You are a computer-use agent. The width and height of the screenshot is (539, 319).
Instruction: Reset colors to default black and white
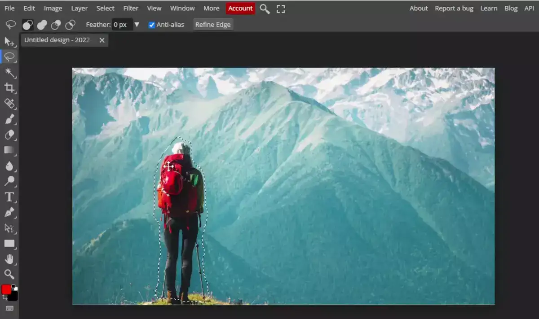coord(14,287)
